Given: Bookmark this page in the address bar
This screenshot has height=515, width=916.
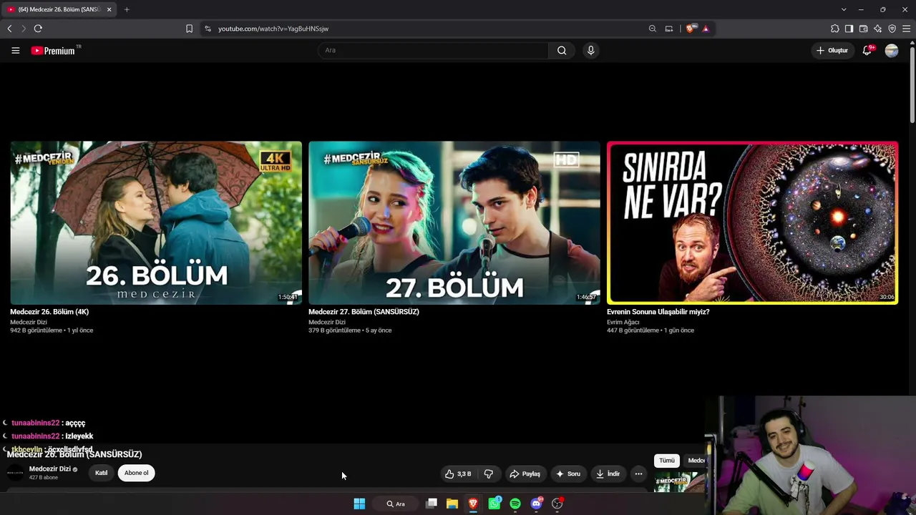Looking at the screenshot, I should 189,29.
